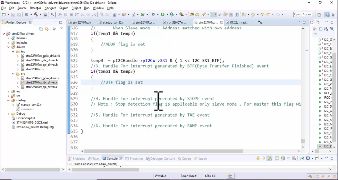Viewport: 338px width, 180px height.
Task: Click the Save icon in the toolbar
Action: tap(13, 14)
